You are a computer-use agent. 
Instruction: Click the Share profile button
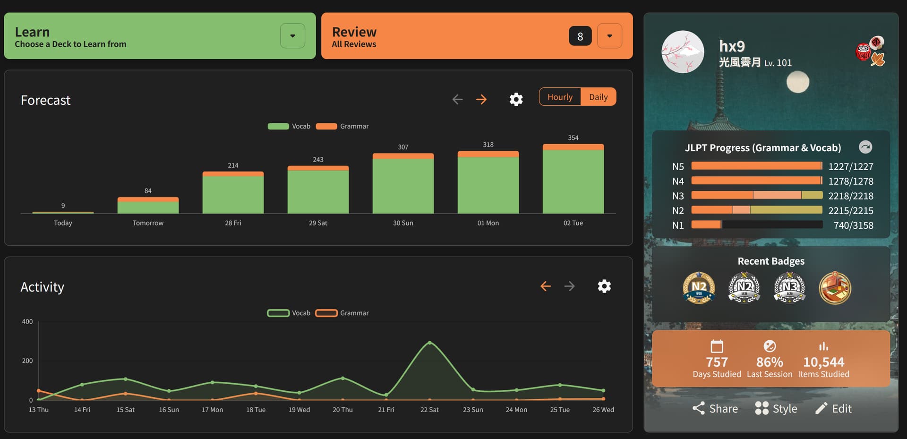pyautogui.click(x=715, y=409)
